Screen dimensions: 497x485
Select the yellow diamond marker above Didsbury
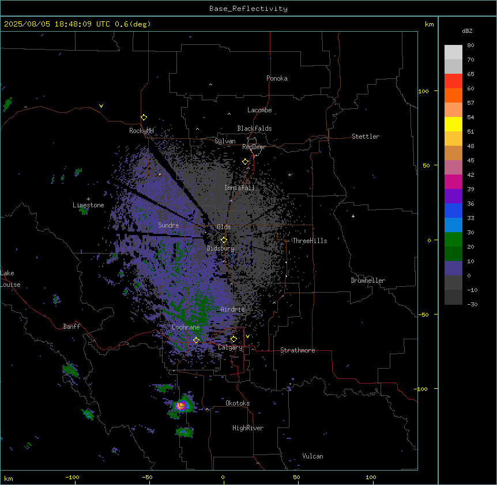click(x=224, y=240)
